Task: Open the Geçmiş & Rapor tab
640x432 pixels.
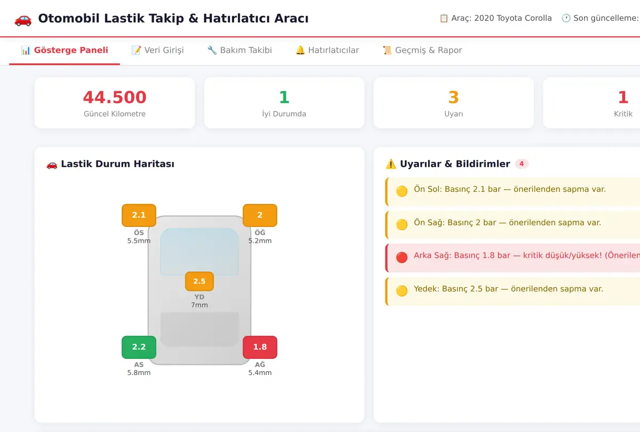Action: [x=422, y=51]
